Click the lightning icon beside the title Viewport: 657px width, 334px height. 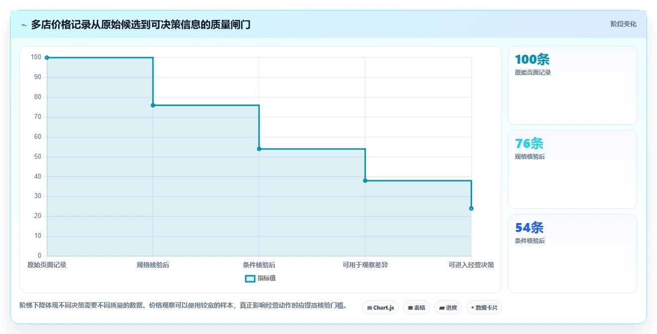click(23, 25)
